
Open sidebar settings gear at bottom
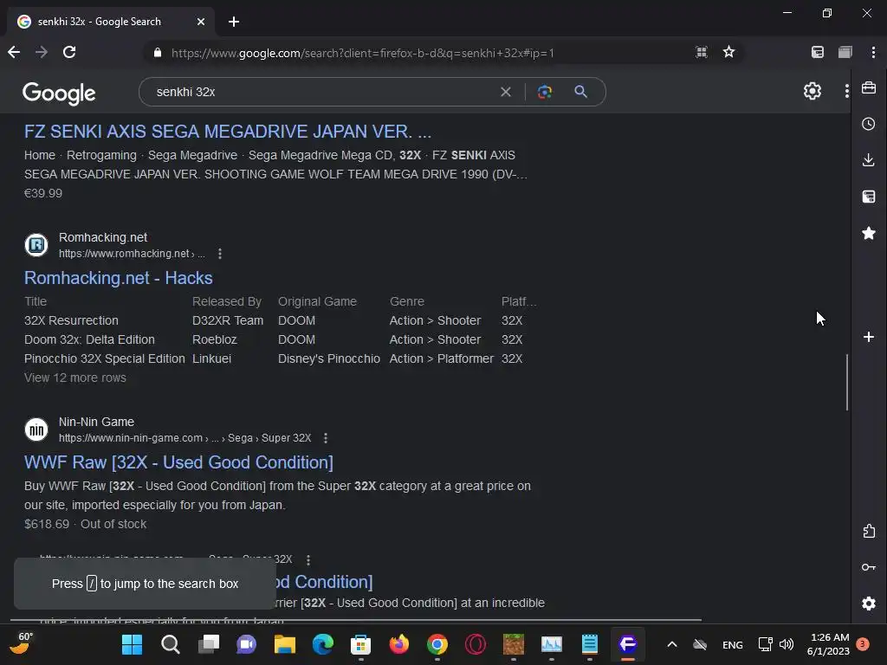869,604
